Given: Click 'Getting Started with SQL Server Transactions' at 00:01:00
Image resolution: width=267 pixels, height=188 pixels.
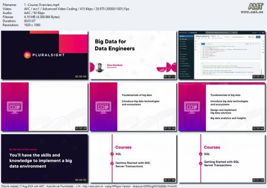Looking at the screenshot, I should point(133,164).
